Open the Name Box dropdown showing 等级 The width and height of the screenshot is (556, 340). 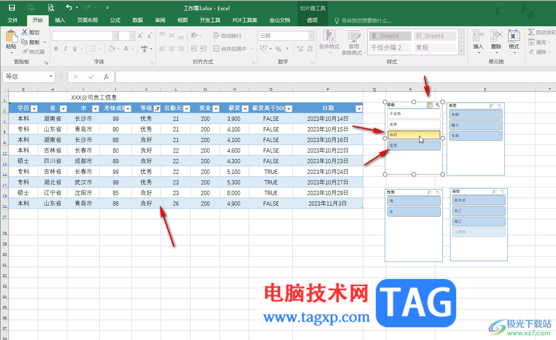click(x=51, y=77)
